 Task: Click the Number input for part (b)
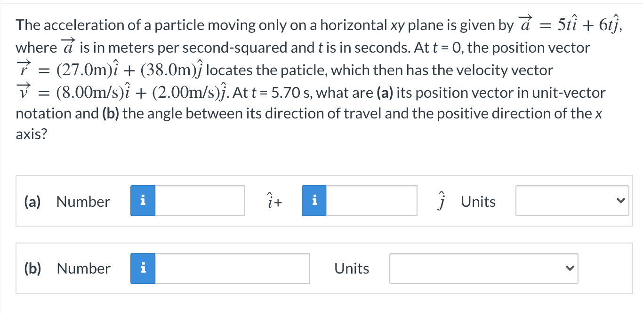[x=233, y=268]
